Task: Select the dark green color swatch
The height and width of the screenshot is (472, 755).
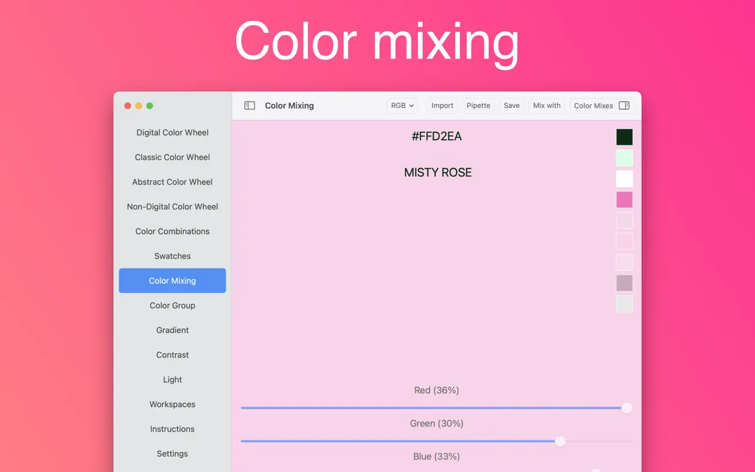Action: click(624, 137)
